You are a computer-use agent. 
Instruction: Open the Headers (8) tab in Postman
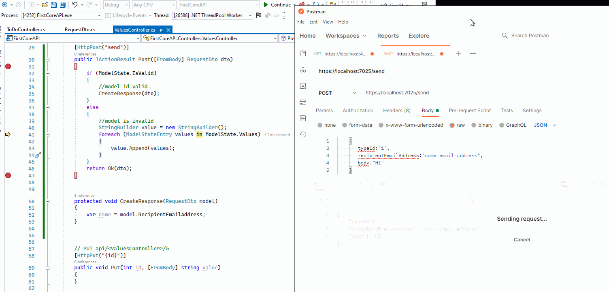pyautogui.click(x=397, y=111)
